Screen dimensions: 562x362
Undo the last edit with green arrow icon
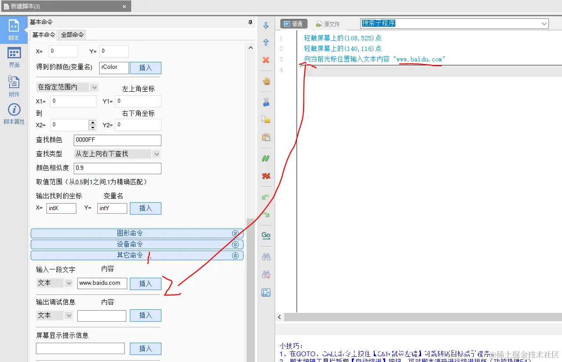(x=266, y=197)
